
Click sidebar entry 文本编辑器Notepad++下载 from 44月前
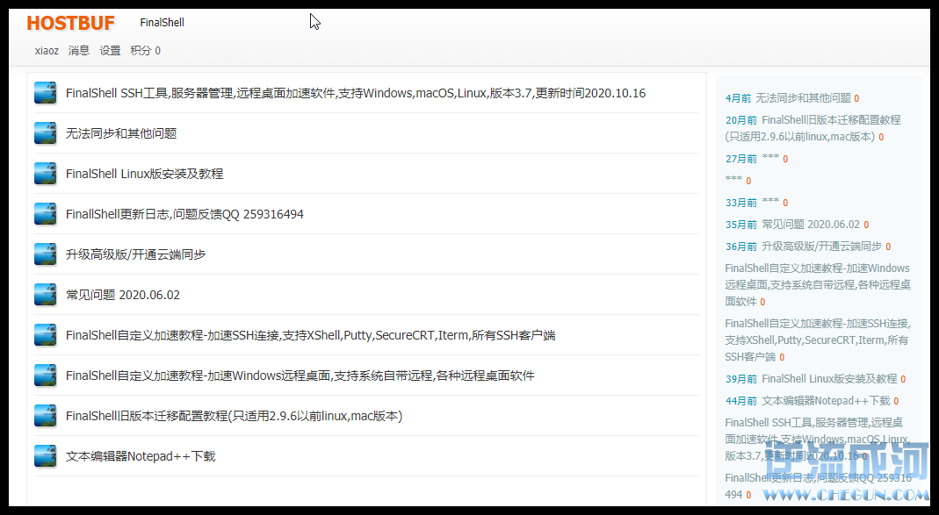(x=826, y=401)
